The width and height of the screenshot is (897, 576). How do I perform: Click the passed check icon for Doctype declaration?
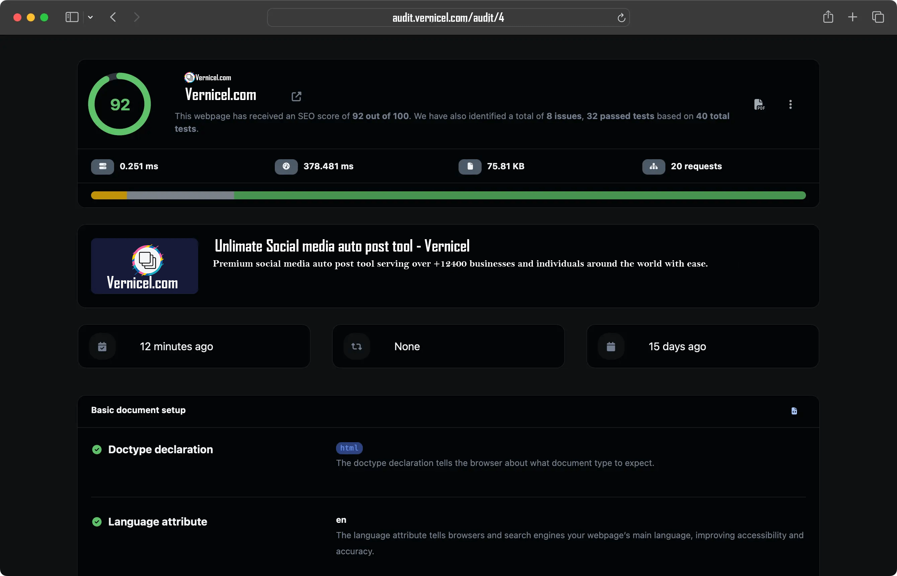[x=97, y=449]
